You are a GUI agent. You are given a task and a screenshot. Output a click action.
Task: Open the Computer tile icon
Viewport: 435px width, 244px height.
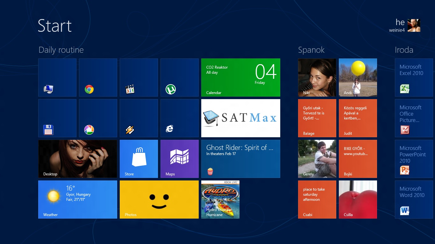pos(48,89)
